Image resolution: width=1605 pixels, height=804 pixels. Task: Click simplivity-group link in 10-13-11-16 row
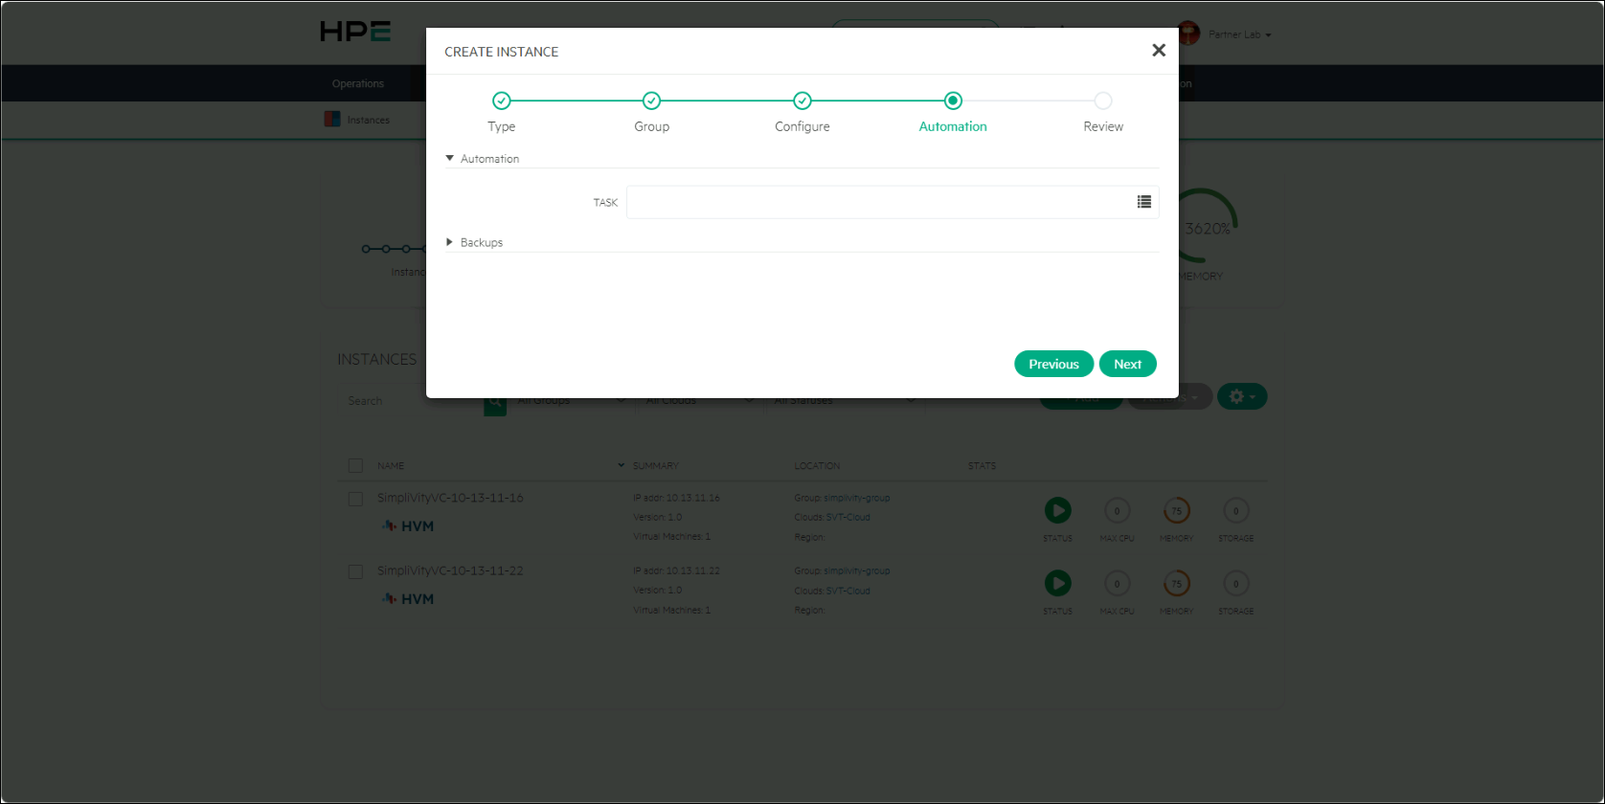pyautogui.click(x=857, y=498)
